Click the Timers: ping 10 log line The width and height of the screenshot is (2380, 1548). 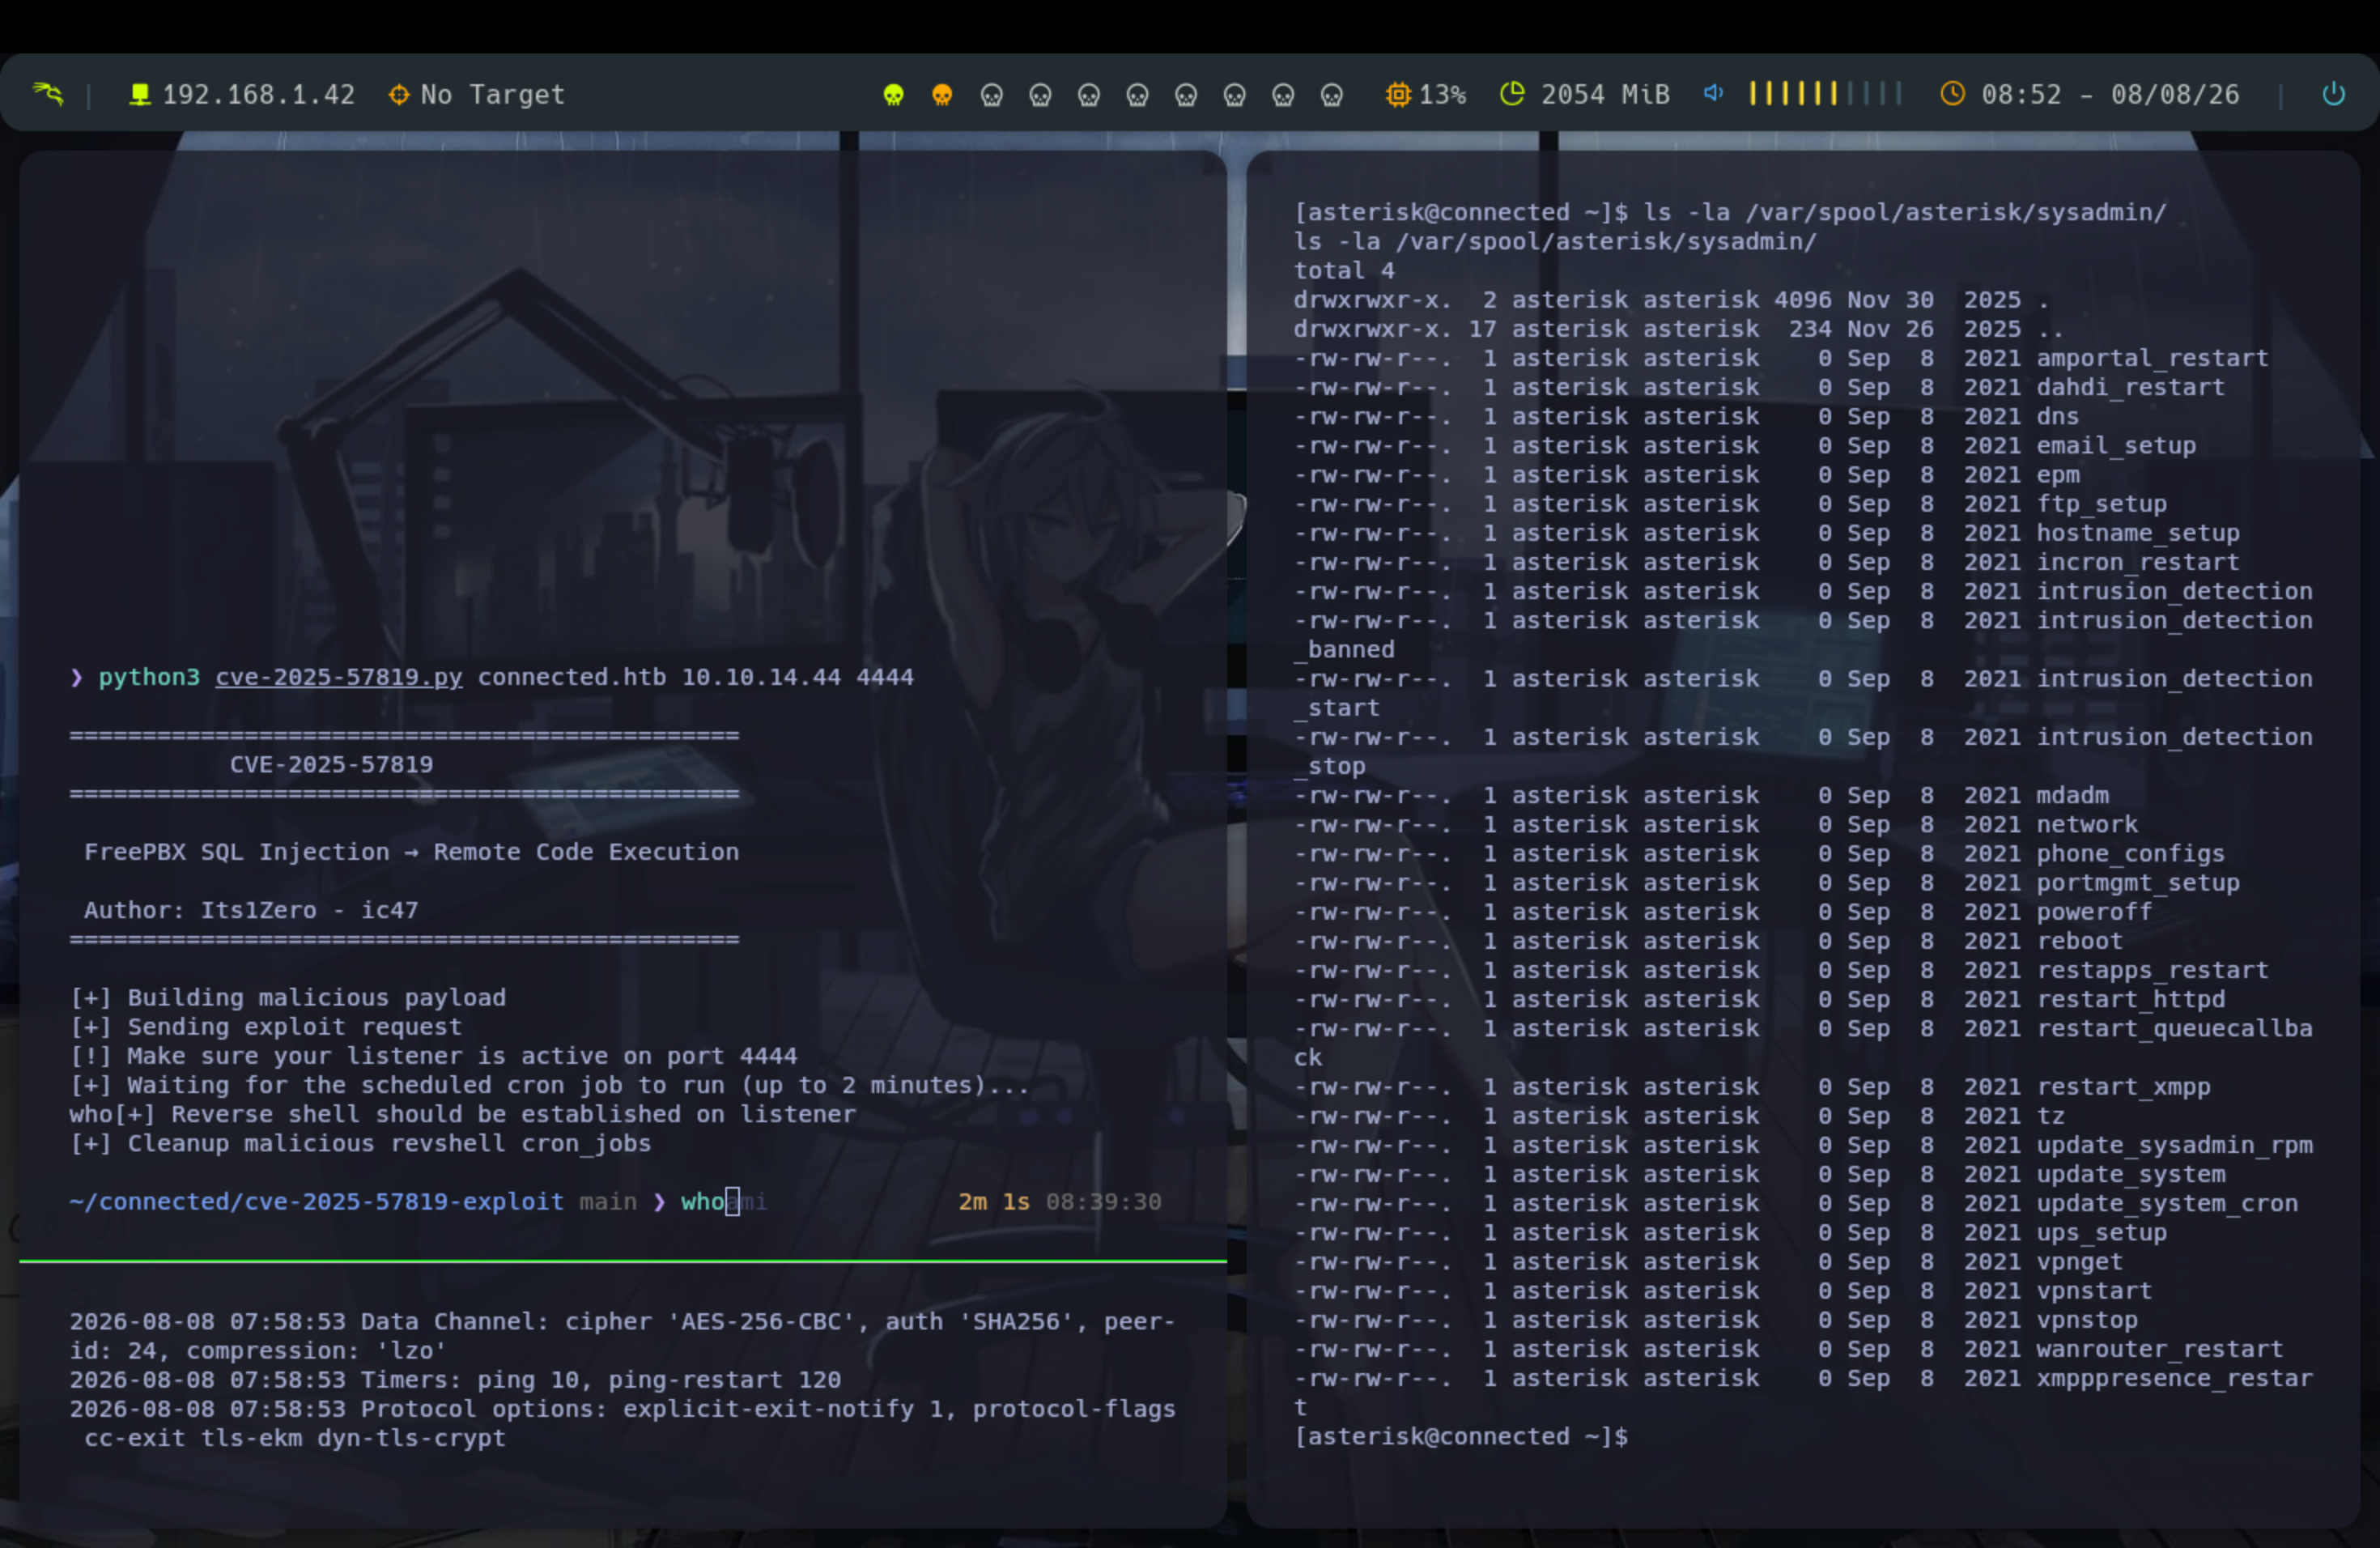(455, 1379)
